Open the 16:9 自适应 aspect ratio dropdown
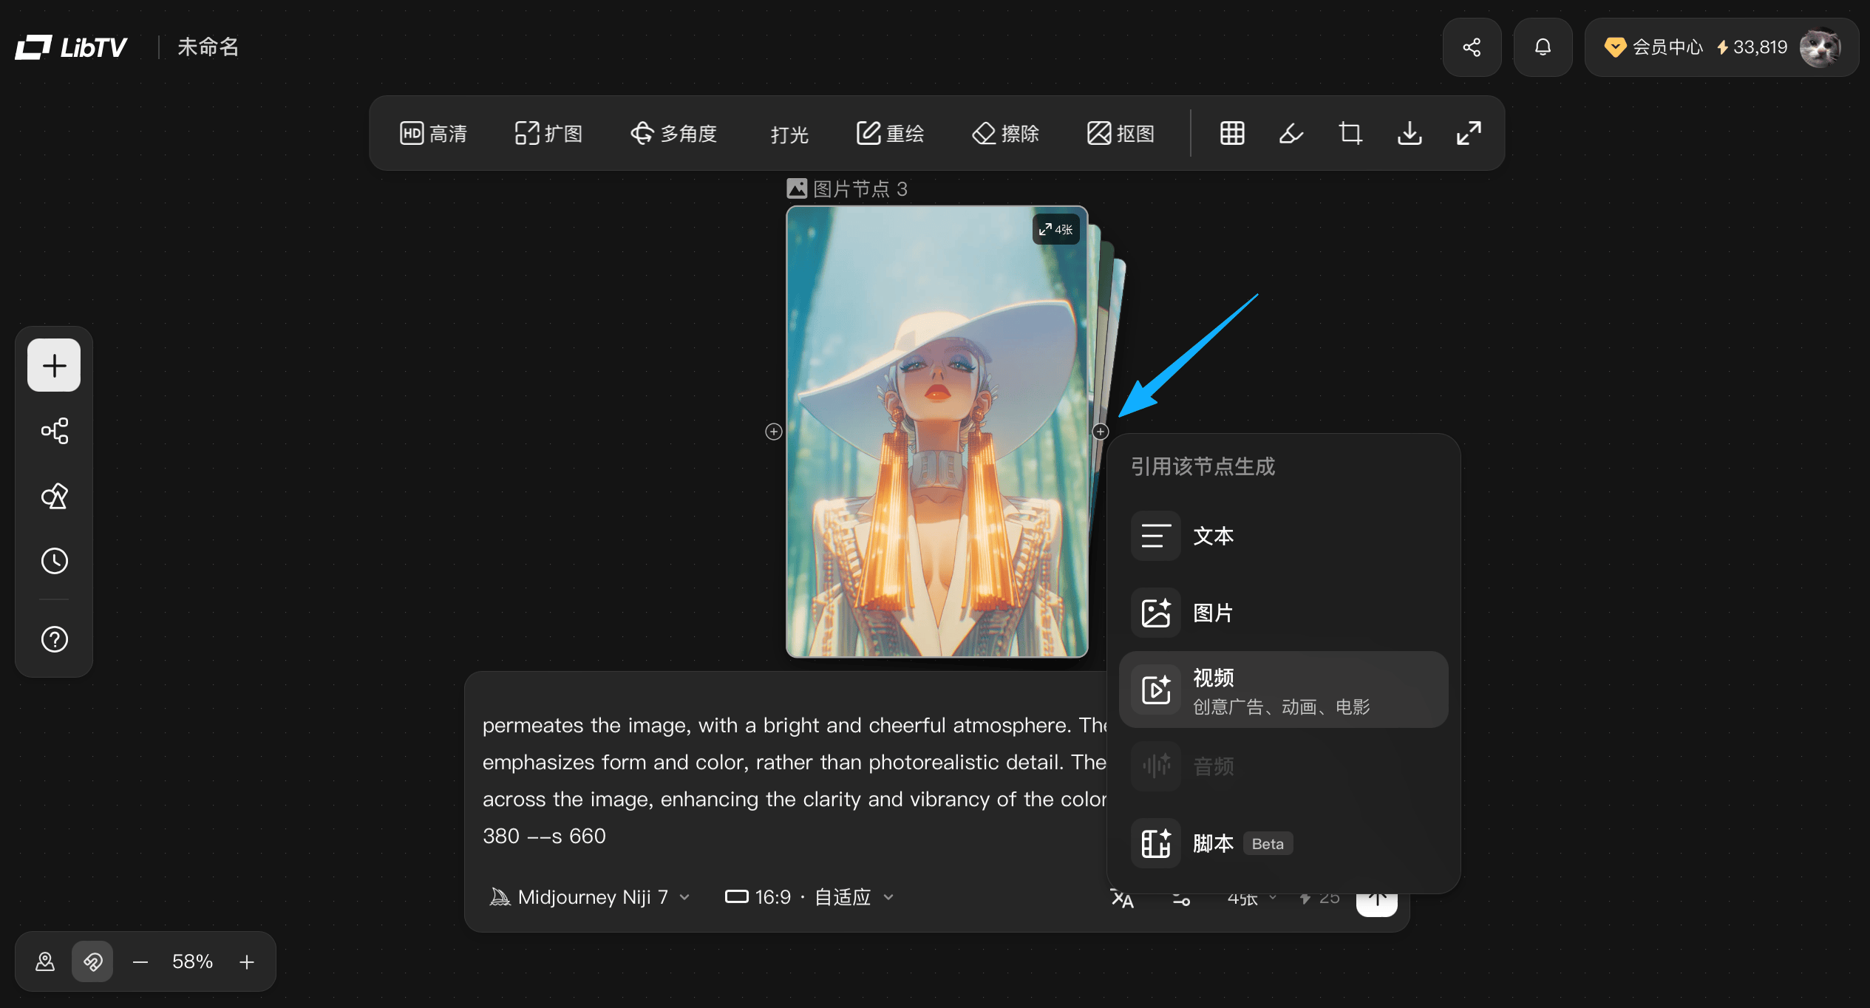 (809, 897)
